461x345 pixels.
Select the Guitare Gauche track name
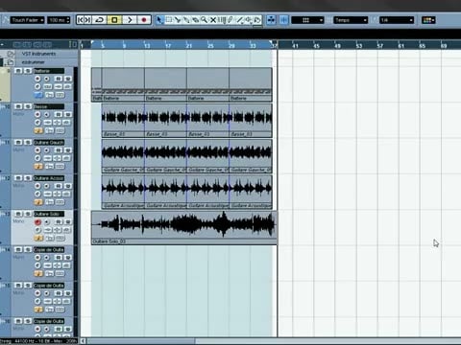coord(49,142)
